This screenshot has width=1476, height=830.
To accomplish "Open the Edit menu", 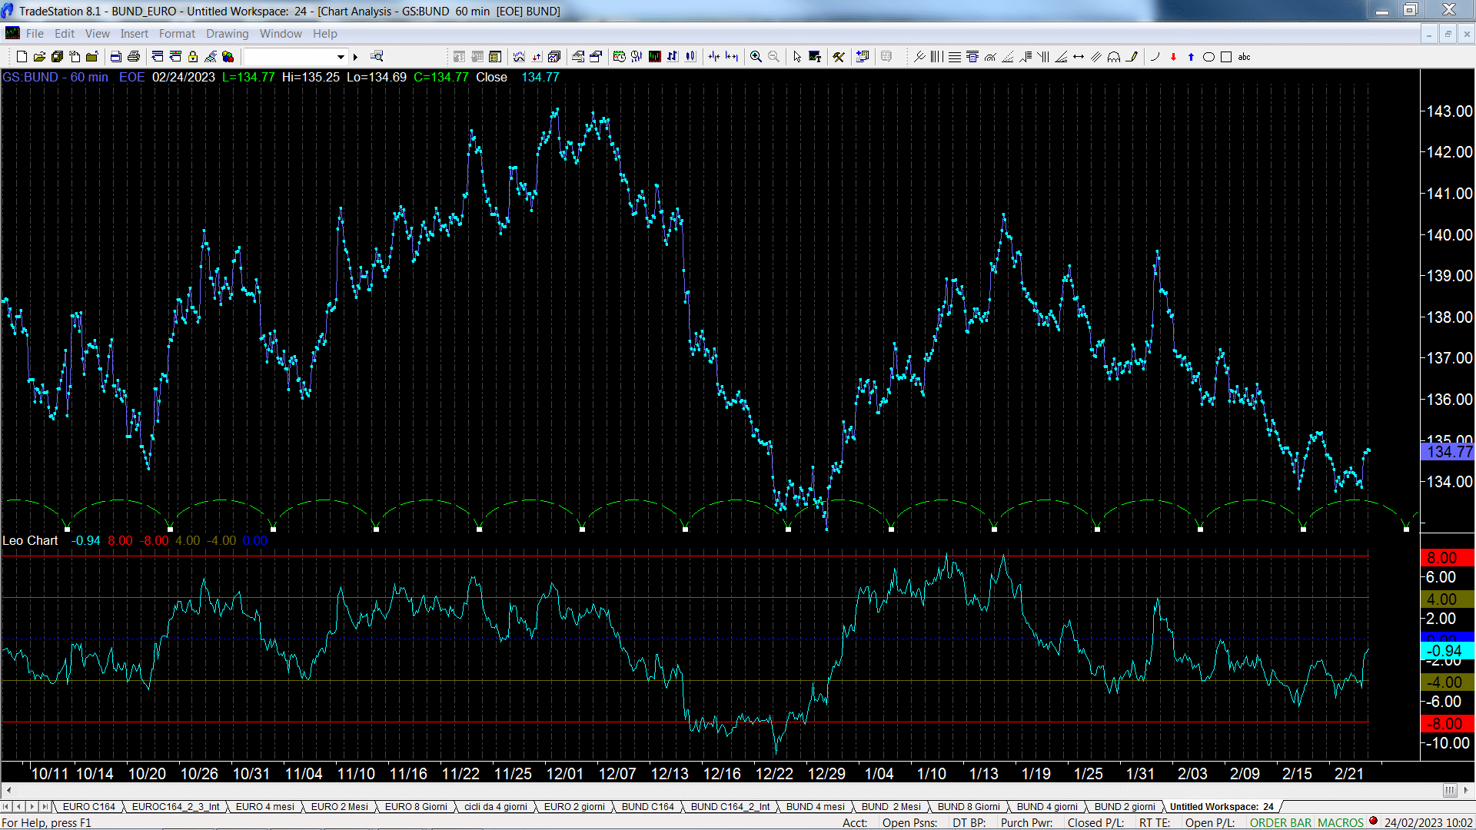I will (65, 34).
